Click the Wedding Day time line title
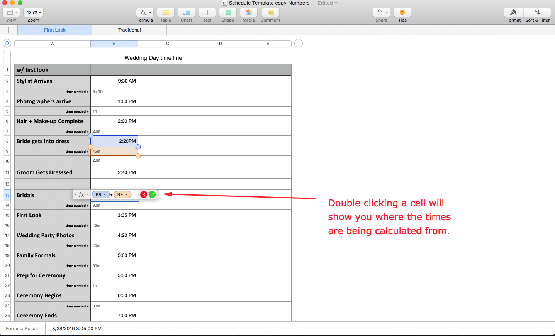 [x=153, y=58]
